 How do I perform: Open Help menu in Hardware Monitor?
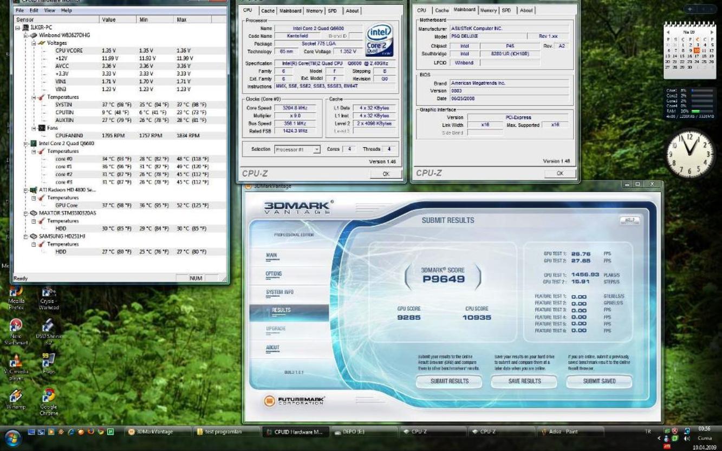(66, 10)
